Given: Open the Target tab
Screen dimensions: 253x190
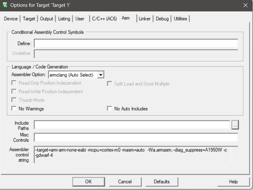Looking at the screenshot, I should (29, 19).
